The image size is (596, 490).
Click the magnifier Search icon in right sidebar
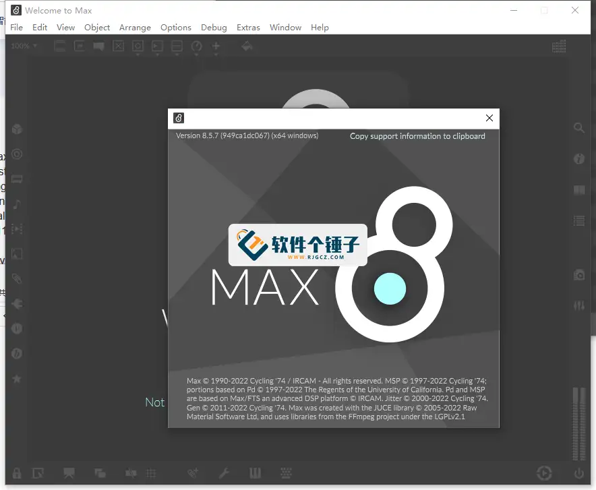[579, 127]
